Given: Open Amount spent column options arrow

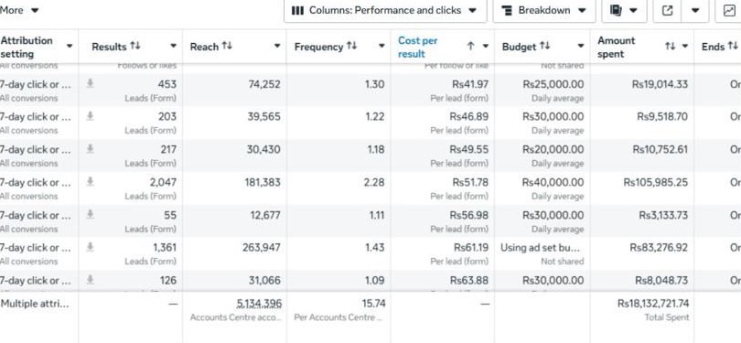Looking at the screenshot, I should 685,47.
